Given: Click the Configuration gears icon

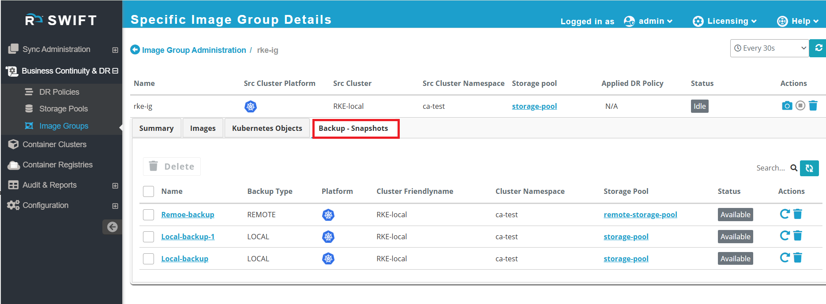Looking at the screenshot, I should pyautogui.click(x=13, y=205).
